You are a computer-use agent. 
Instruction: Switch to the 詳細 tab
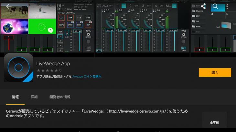34,97
